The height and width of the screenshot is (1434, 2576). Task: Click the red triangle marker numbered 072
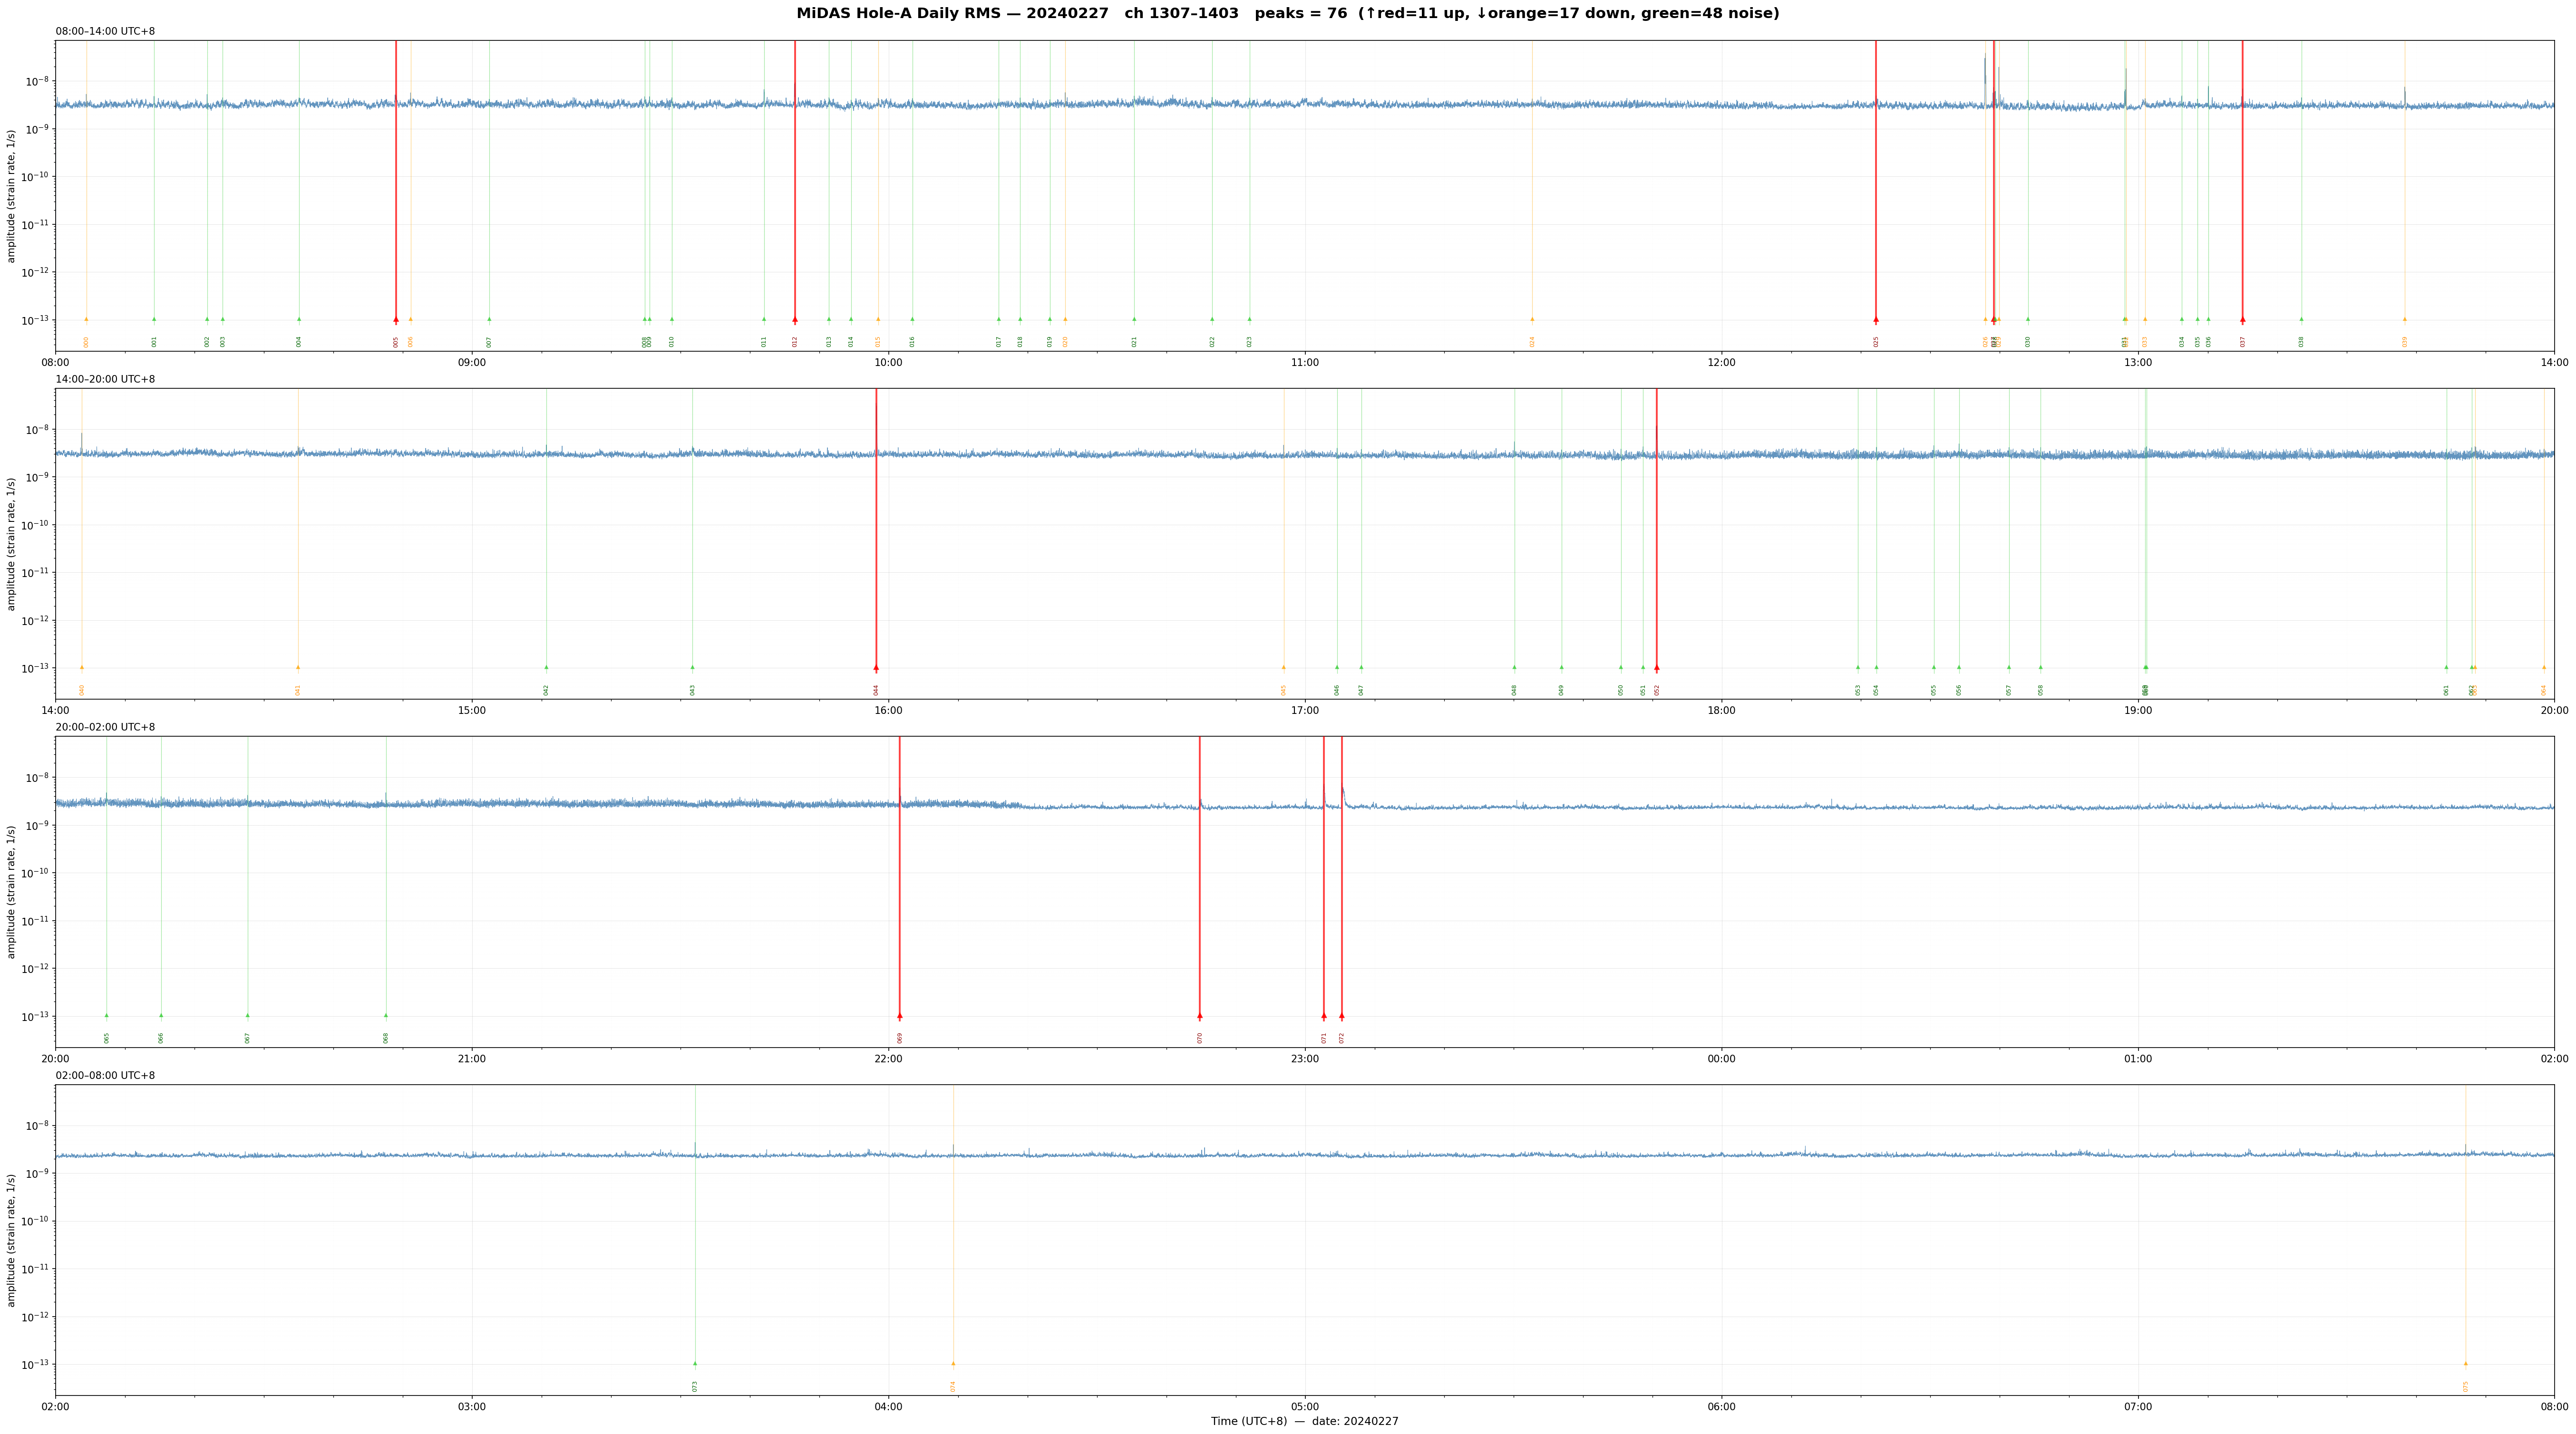pos(1342,1015)
